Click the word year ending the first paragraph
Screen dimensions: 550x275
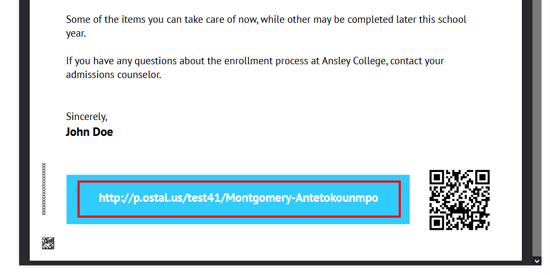pyautogui.click(x=76, y=35)
